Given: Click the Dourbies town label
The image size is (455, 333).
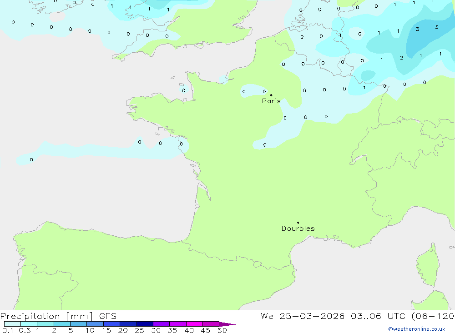Looking at the screenshot, I should (298, 229).
